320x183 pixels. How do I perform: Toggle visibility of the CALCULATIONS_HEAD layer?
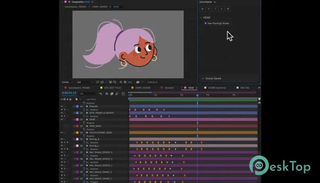(x=62, y=133)
